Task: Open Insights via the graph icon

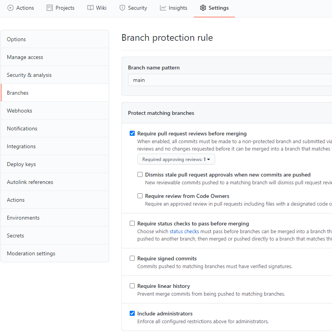Action: coord(162,8)
